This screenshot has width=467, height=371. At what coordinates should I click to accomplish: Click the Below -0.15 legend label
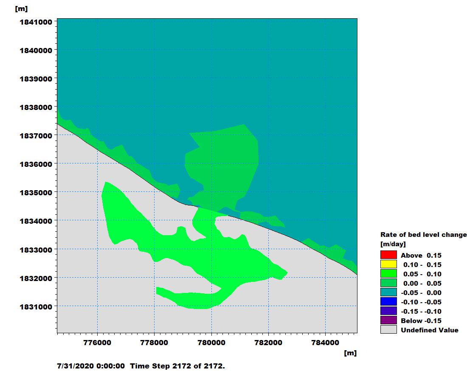pos(421,320)
